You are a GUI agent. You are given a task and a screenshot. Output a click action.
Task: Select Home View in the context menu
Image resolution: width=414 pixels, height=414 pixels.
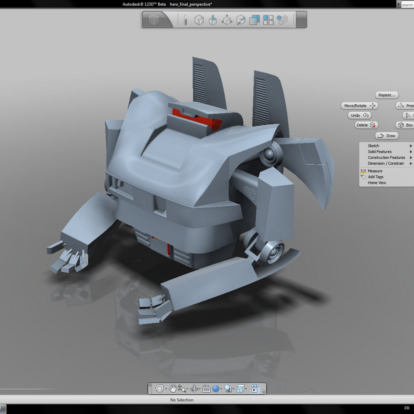pos(377,183)
